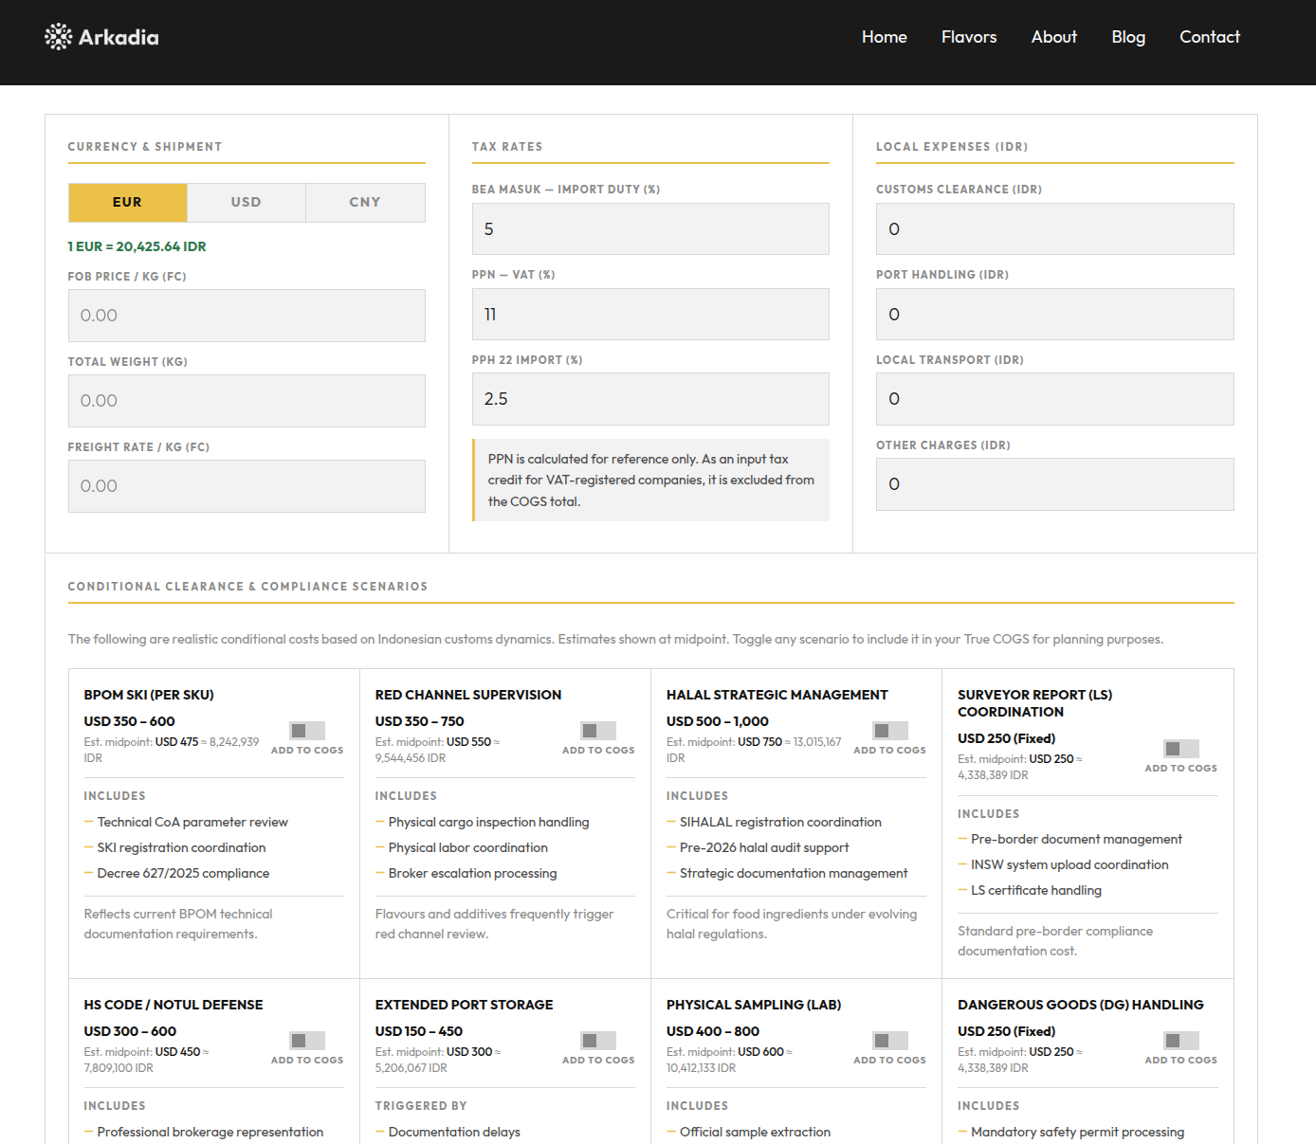The height and width of the screenshot is (1144, 1316).
Task: Click 'Decree 627/2025 compliance' item
Action: point(183,873)
